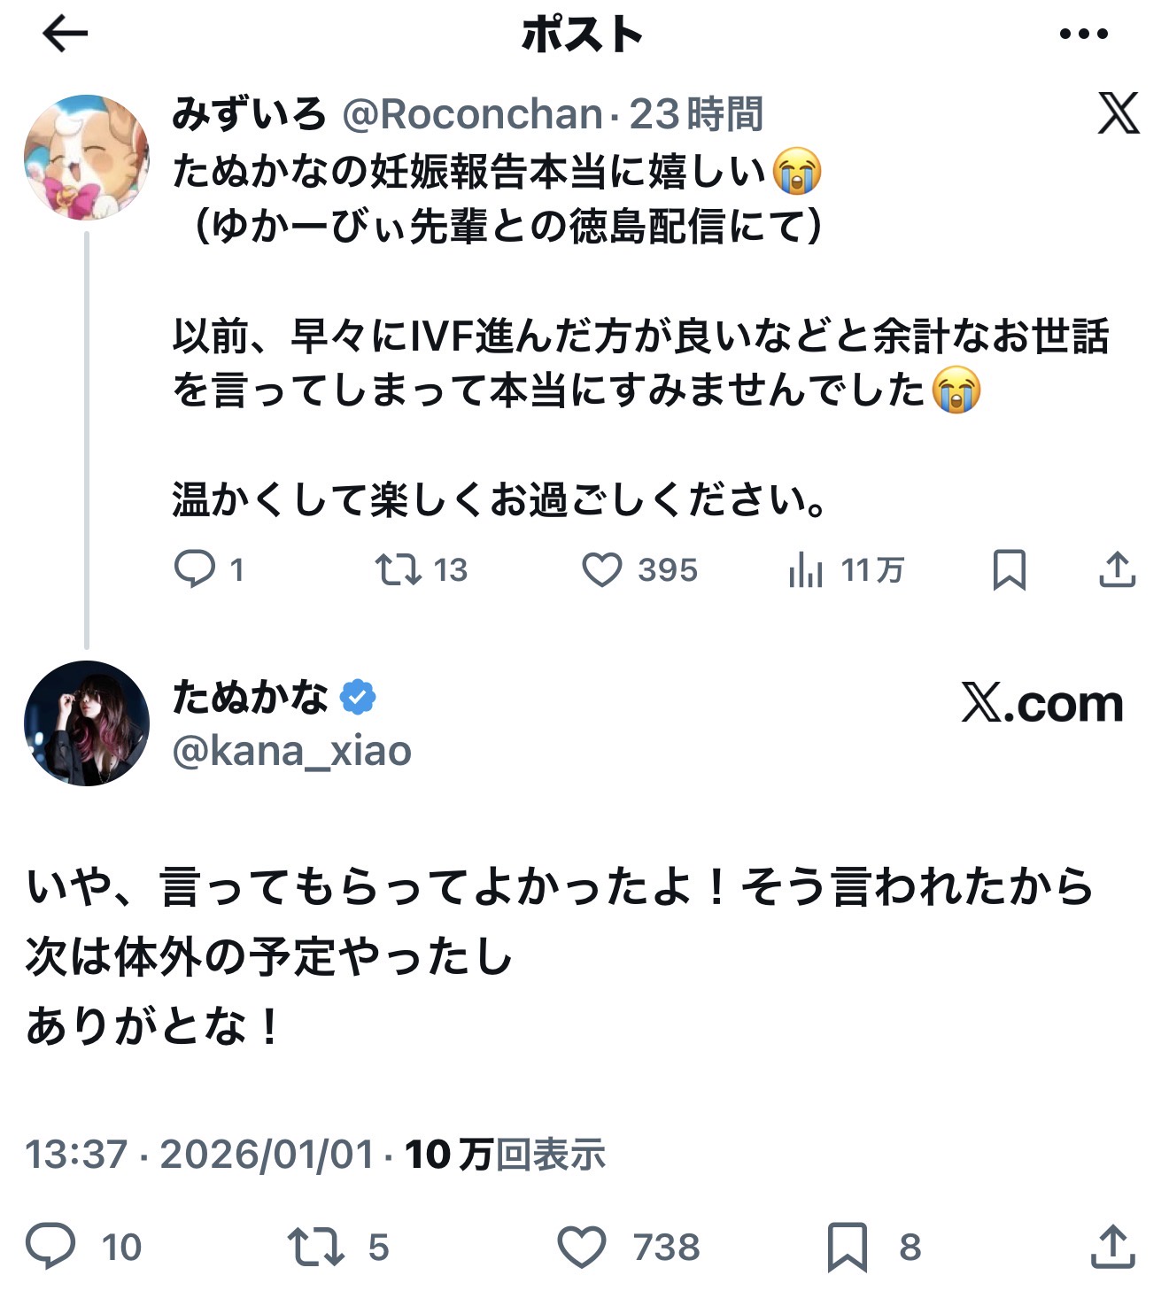The width and height of the screenshot is (1169, 1314).
Task: Go back with the arrow icon
Action: [66, 35]
